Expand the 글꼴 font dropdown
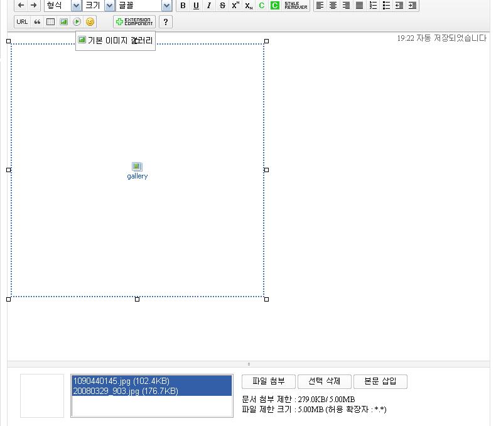The height and width of the screenshot is (426, 496). (x=166, y=6)
